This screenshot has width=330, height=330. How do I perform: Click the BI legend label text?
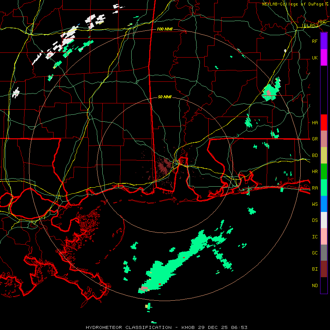[315, 269]
